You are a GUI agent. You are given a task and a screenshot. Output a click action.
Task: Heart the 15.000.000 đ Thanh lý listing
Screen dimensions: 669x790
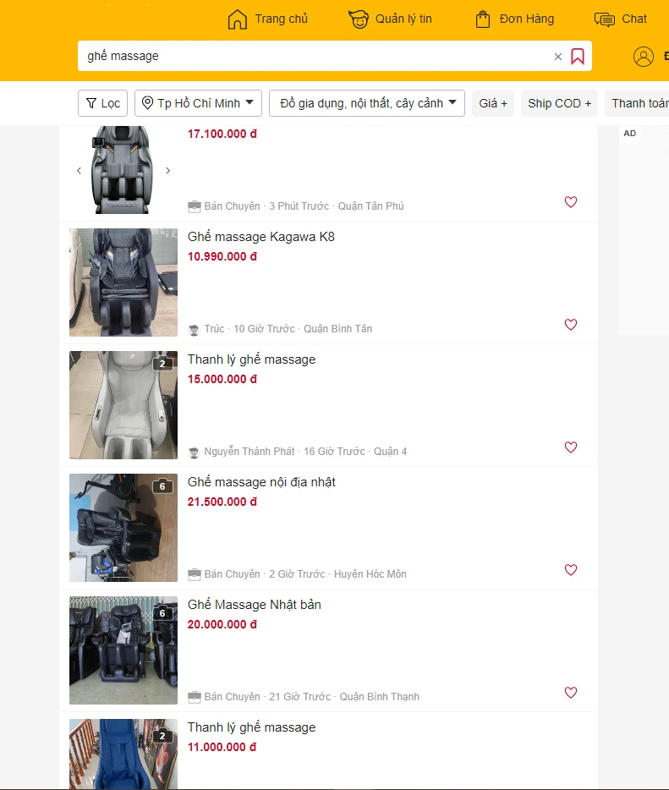pos(571,447)
